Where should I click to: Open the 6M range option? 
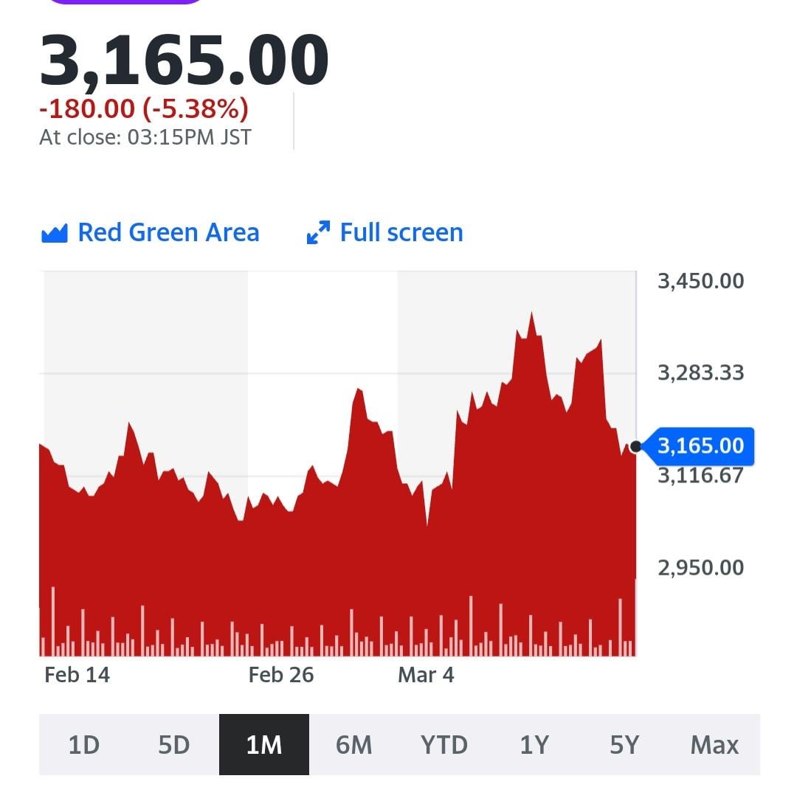click(354, 745)
